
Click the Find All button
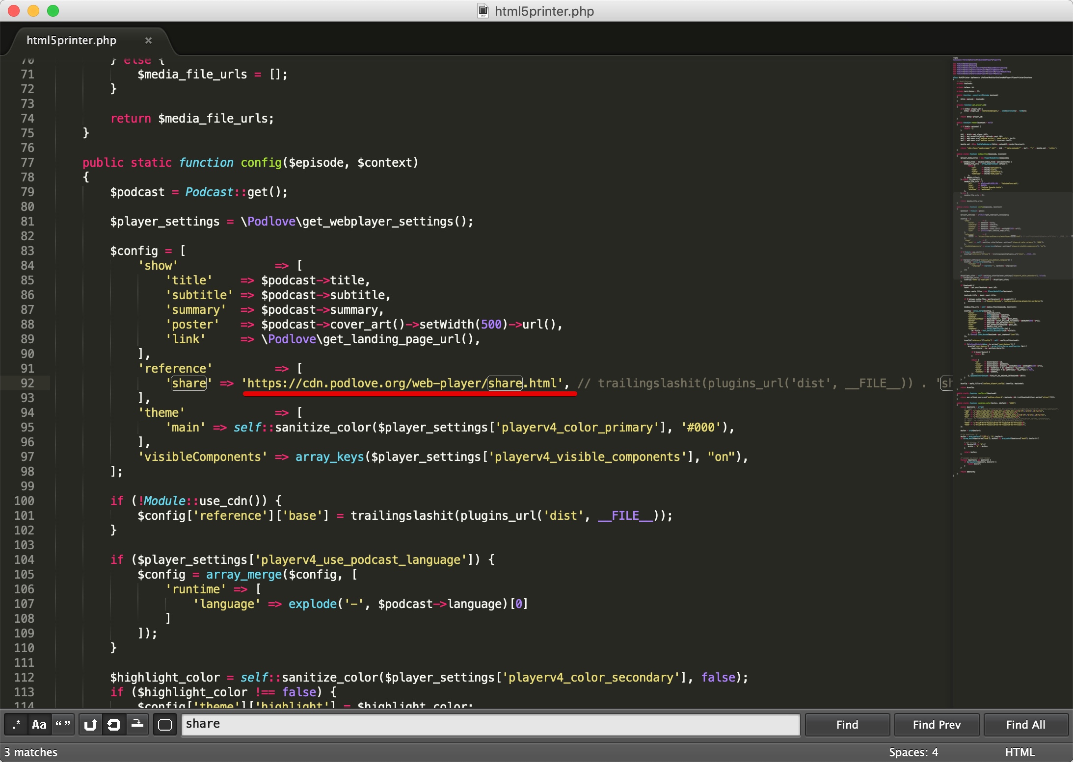click(1026, 725)
